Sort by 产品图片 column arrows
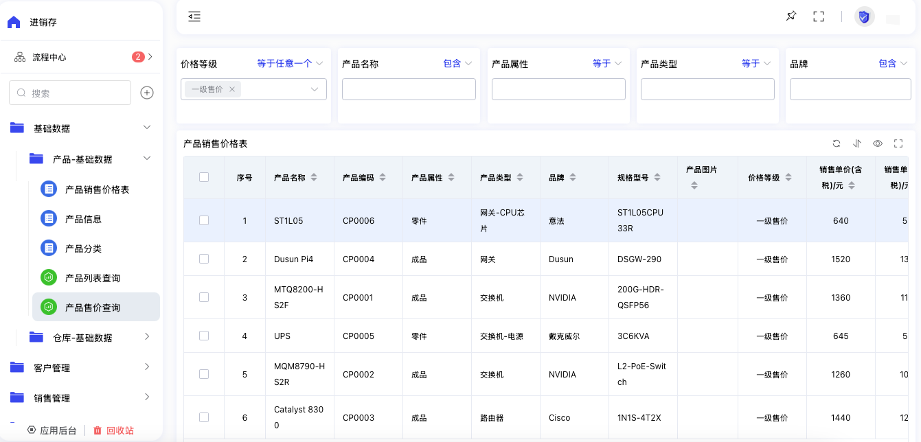 (x=694, y=185)
